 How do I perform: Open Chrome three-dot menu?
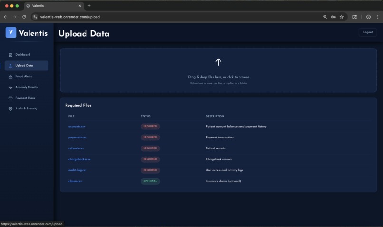pyautogui.click(x=378, y=17)
